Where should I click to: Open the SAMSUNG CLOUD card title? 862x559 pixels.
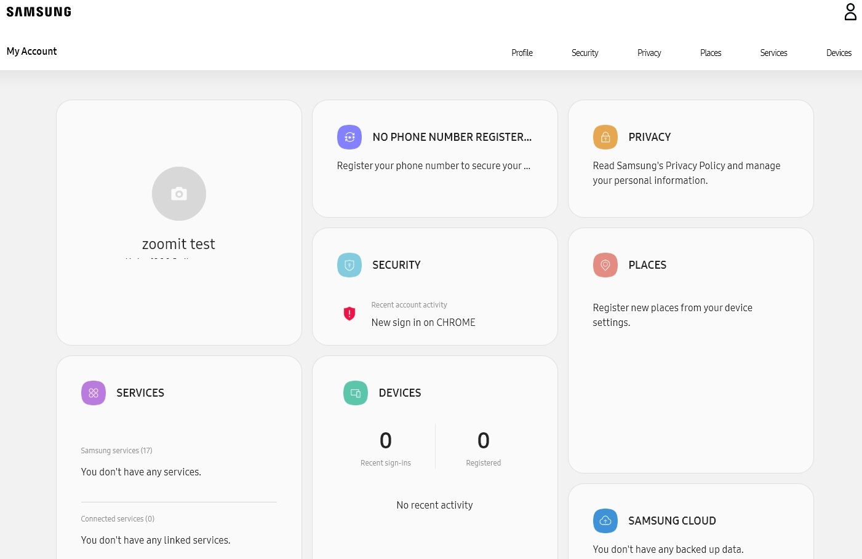pos(672,521)
